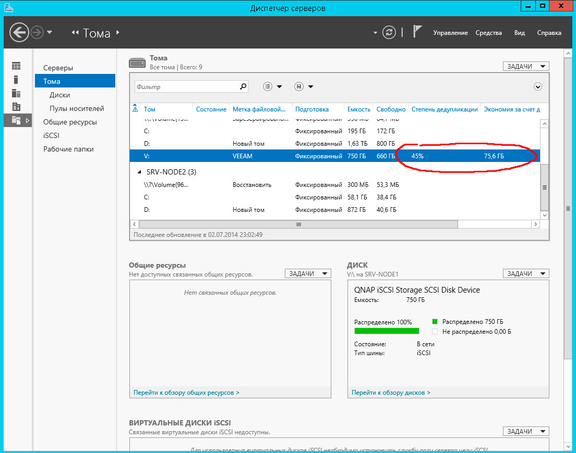Follow the Перейти к обзору общих ресурсов link
The height and width of the screenshot is (453, 576).
(x=186, y=393)
